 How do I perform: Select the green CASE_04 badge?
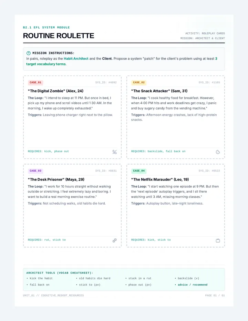139,171
